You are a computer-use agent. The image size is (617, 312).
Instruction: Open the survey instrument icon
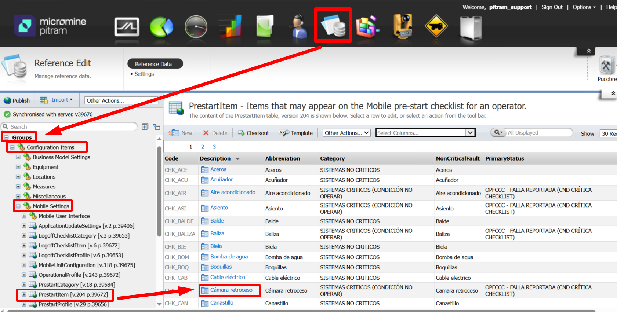click(x=402, y=26)
